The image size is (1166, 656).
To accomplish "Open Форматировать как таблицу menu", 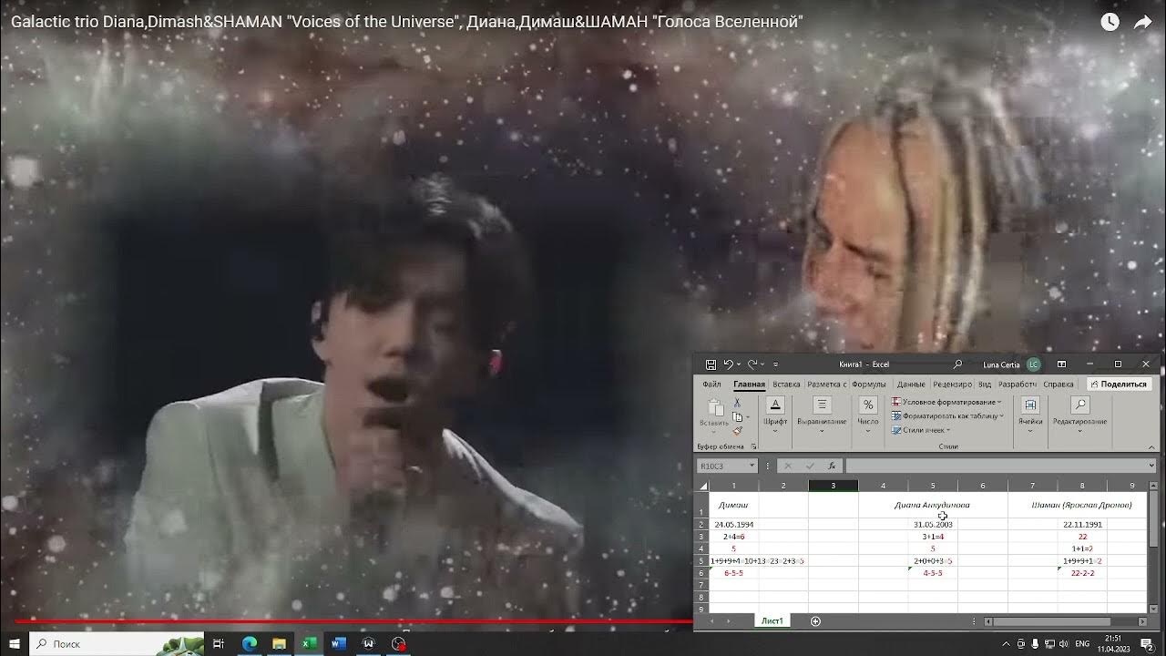I will (x=947, y=415).
